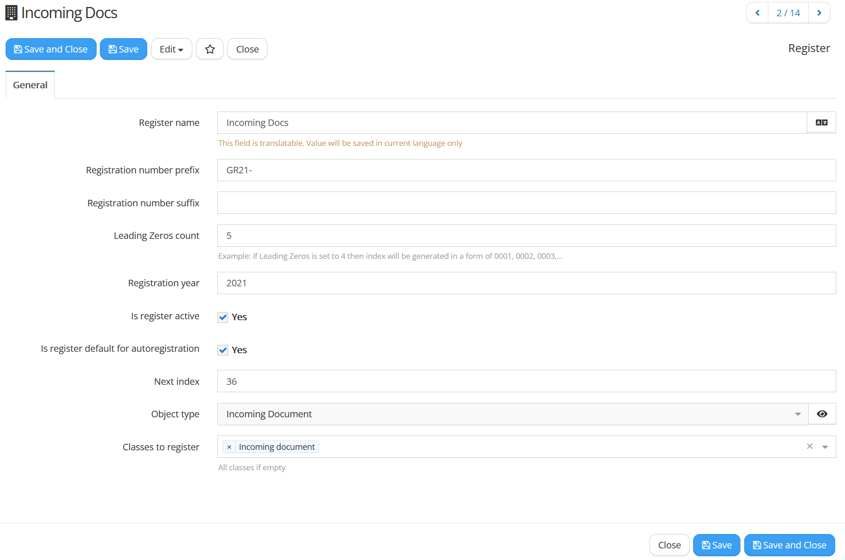Disable Is register default for autoregistration
This screenshot has width=845, height=560.
pos(223,350)
